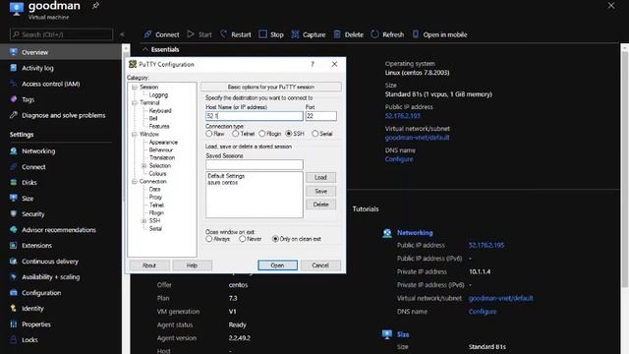Click the Disks sidebar icon
This screenshot has width=629, height=354.
click(14, 182)
